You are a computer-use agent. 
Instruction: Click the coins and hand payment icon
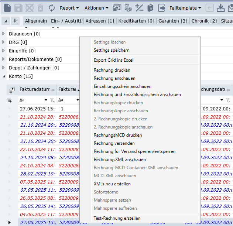click(x=128, y=8)
